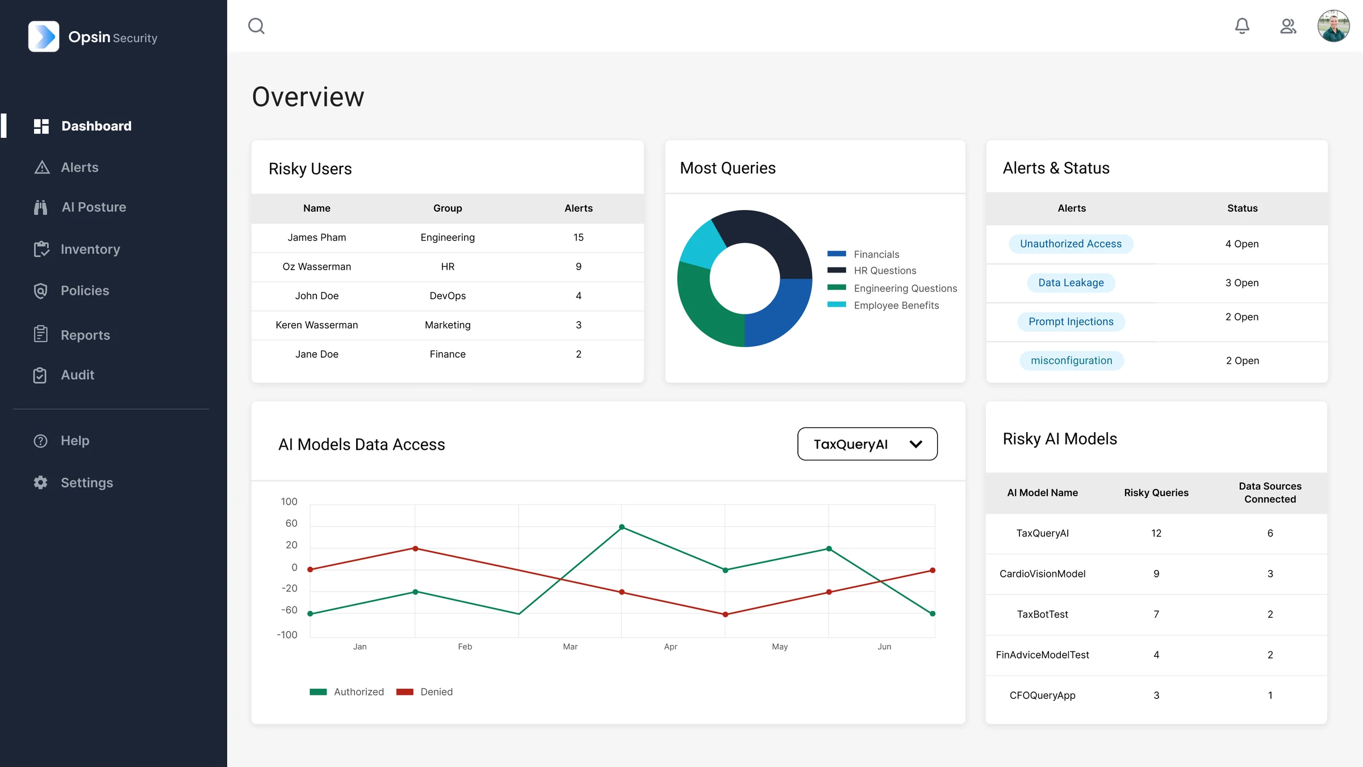
Task: Click the Finance group cell
Action: 448,354
